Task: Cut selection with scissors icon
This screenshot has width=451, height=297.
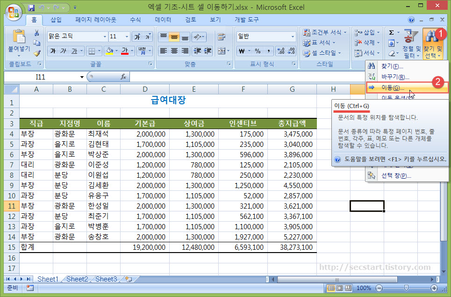Action: (x=37, y=33)
